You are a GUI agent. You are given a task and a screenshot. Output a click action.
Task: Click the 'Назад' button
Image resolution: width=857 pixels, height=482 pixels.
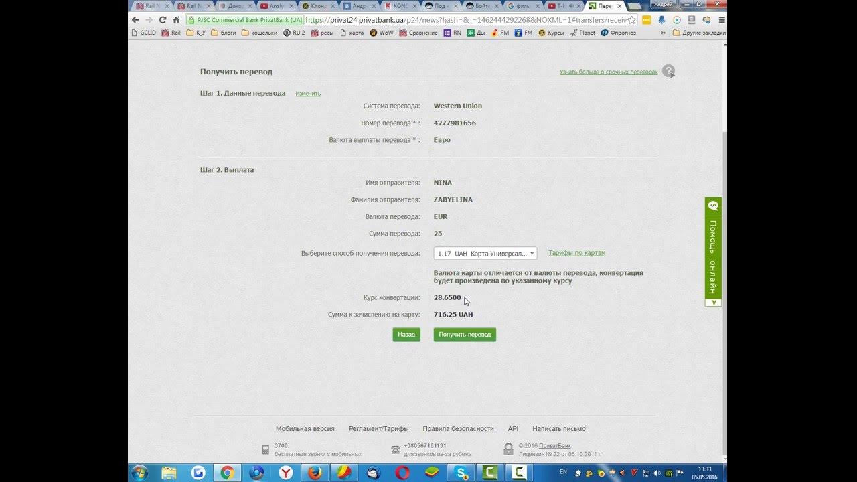point(406,335)
